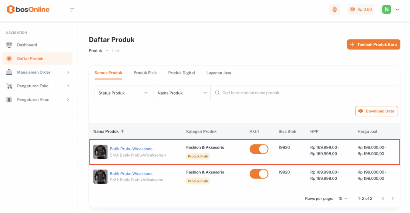Open the Status Produk dropdown

tap(123, 93)
